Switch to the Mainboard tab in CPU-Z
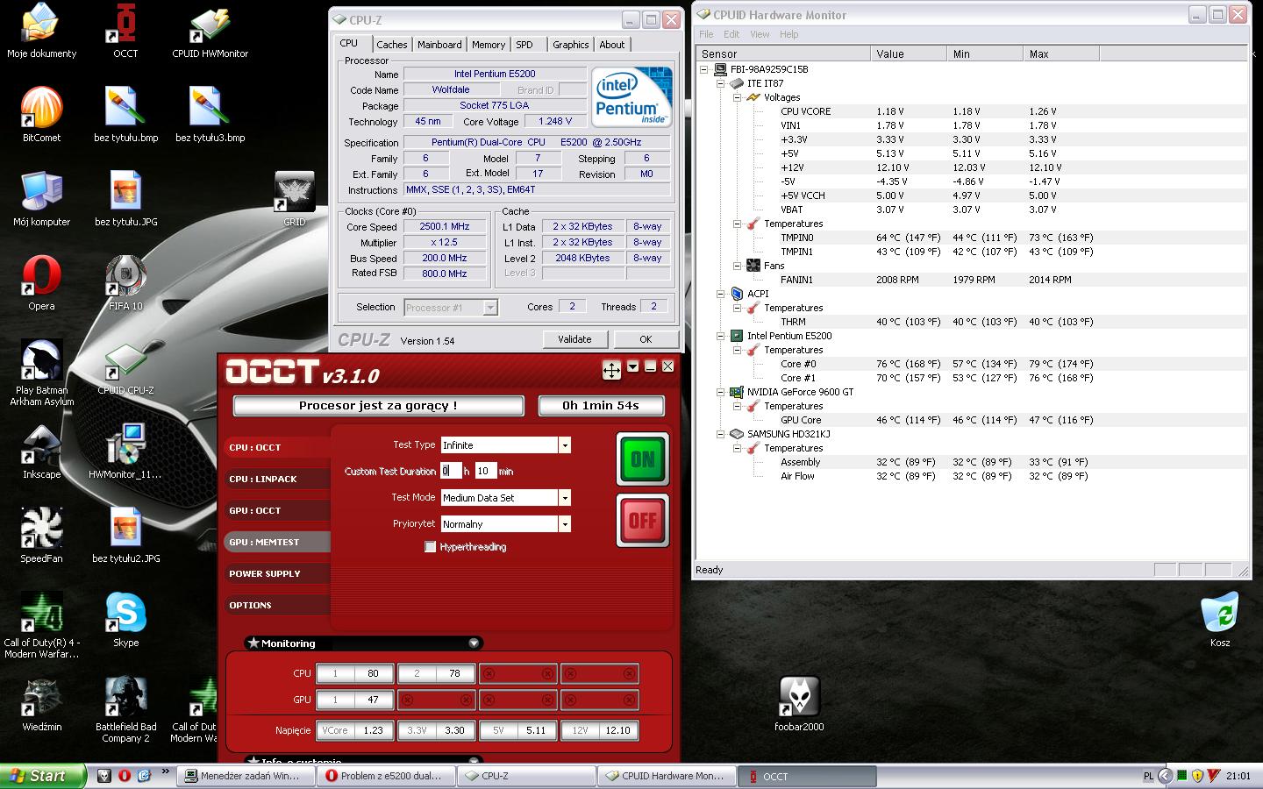The image size is (1263, 789). 439,45
